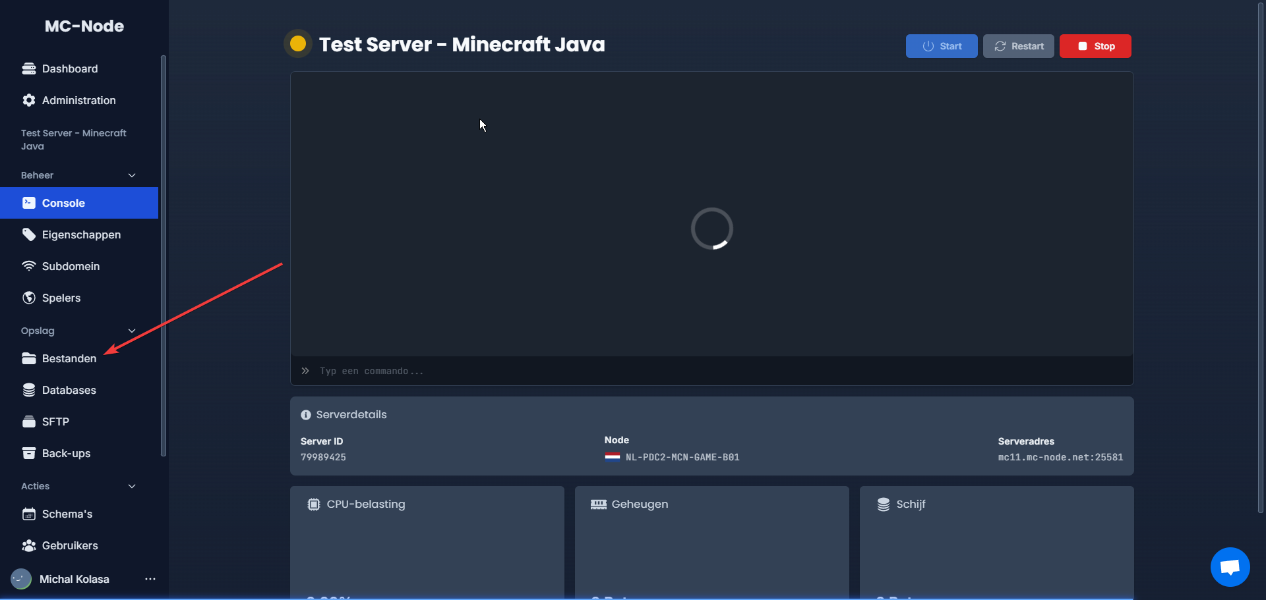Open the Subdomein page

(x=79, y=266)
